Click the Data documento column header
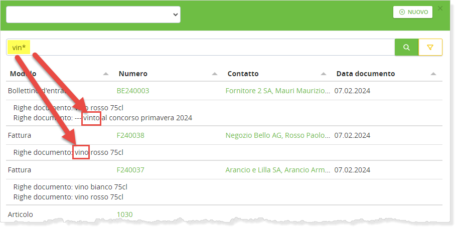 point(366,74)
